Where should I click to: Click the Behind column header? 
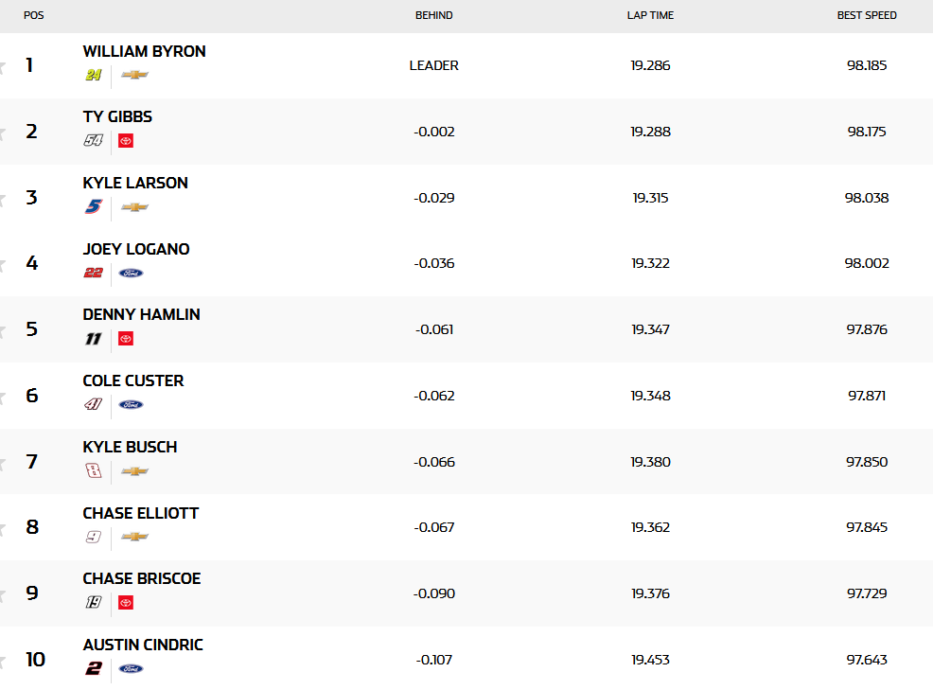point(433,15)
